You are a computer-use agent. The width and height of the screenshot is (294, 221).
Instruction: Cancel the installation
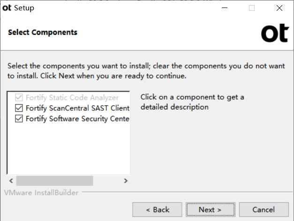click(264, 210)
